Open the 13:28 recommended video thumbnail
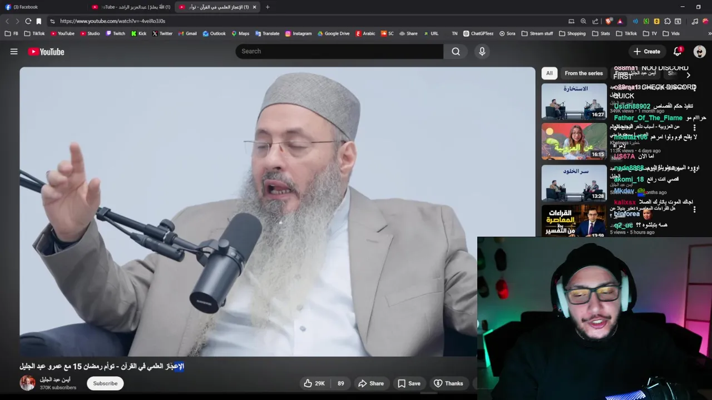Viewport: 712px width, 400px height. click(574, 182)
